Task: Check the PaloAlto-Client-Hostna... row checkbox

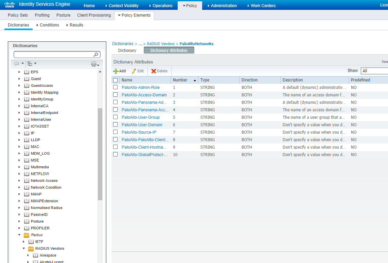Action: [115, 147]
